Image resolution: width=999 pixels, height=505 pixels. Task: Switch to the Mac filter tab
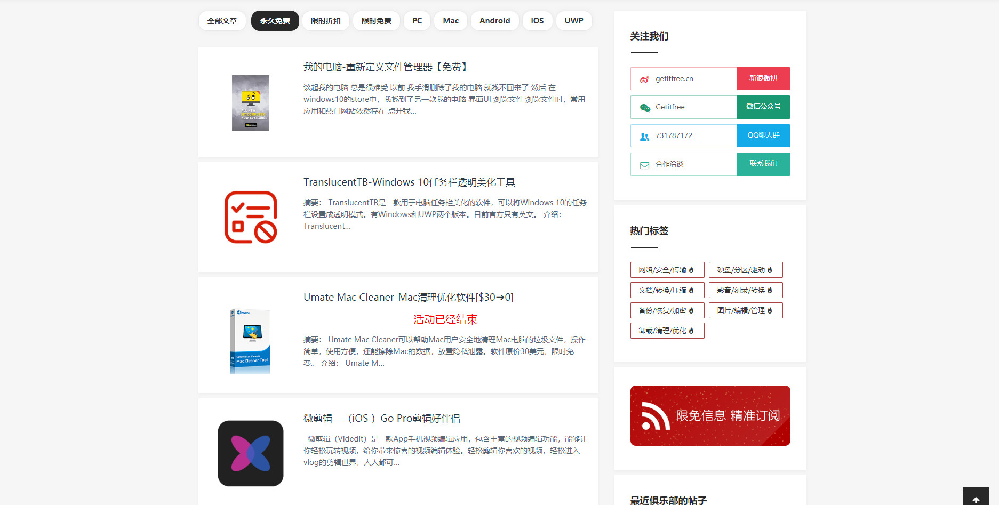click(450, 20)
